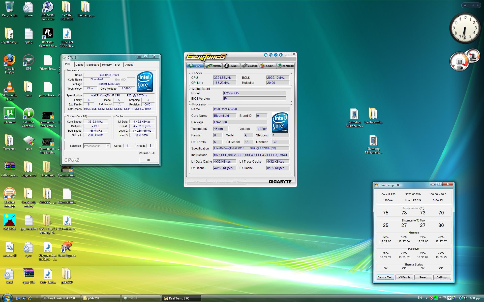
Task: Click the taskbar clock 6:31
Action: click(x=475, y=298)
